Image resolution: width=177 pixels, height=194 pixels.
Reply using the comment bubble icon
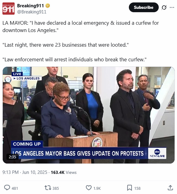[x=7, y=188]
